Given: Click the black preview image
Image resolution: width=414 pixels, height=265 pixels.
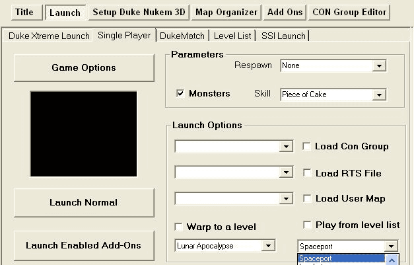Looking at the screenshot, I should (x=84, y=134).
